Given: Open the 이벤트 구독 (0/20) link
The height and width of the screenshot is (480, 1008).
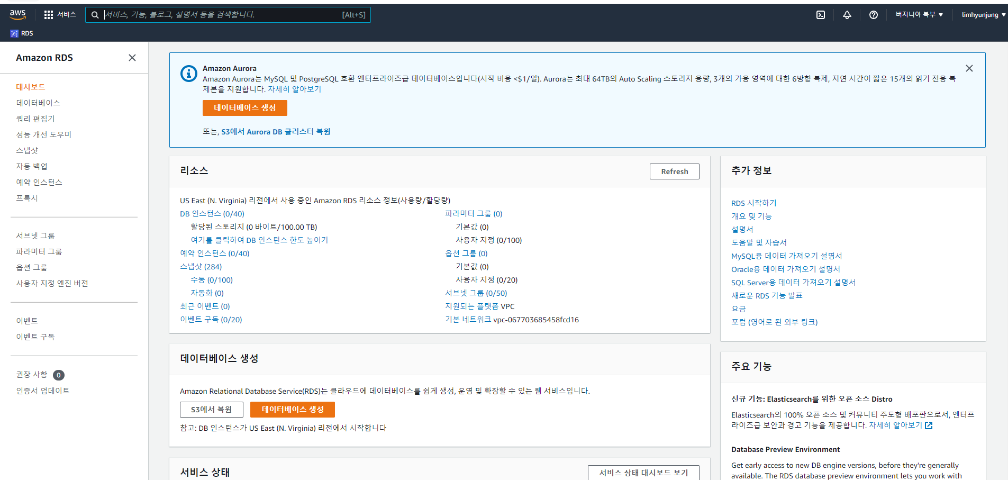Looking at the screenshot, I should [x=211, y=320].
